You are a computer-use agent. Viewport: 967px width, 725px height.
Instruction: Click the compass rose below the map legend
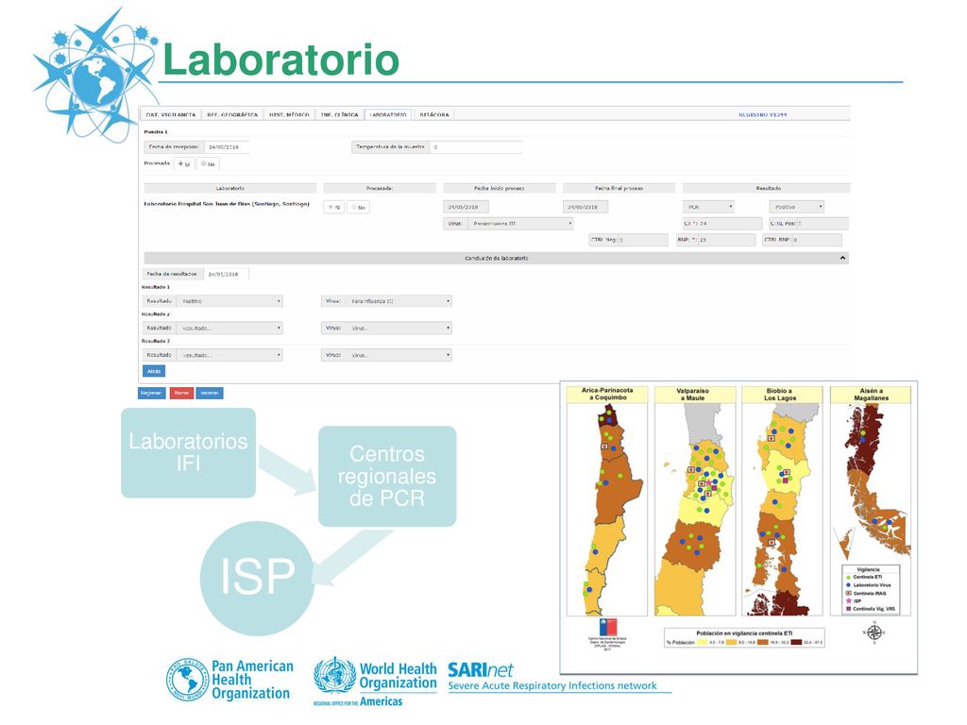point(874,632)
